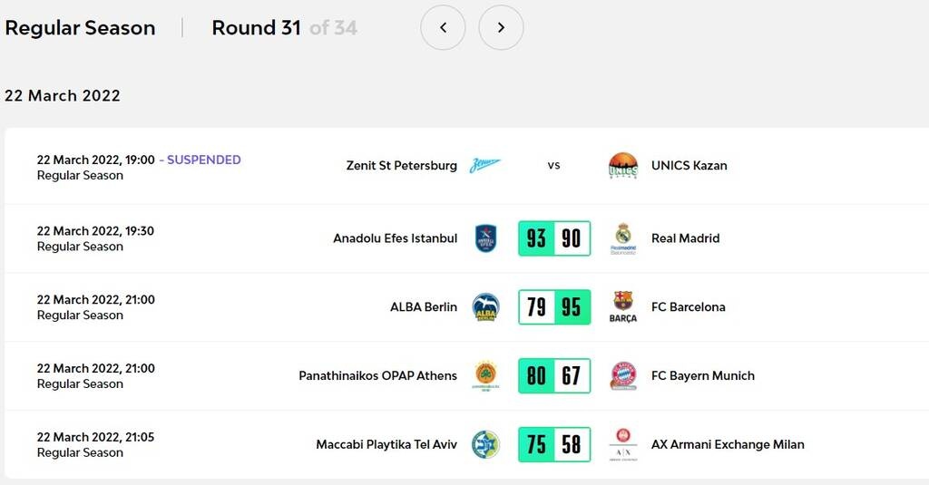Click the Real Madrid crest
Screen dimensions: 929x485
tap(623, 238)
